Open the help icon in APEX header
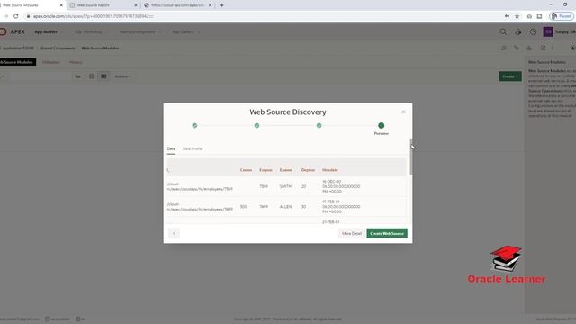The height and width of the screenshot is (324, 576). [x=533, y=32]
